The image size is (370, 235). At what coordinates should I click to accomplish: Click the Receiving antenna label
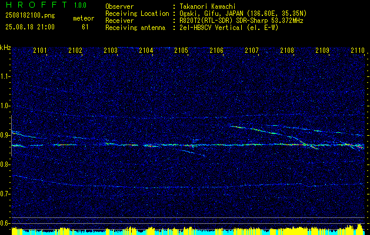(135, 28)
